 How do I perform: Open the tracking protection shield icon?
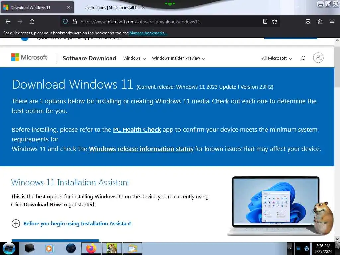[65, 21]
